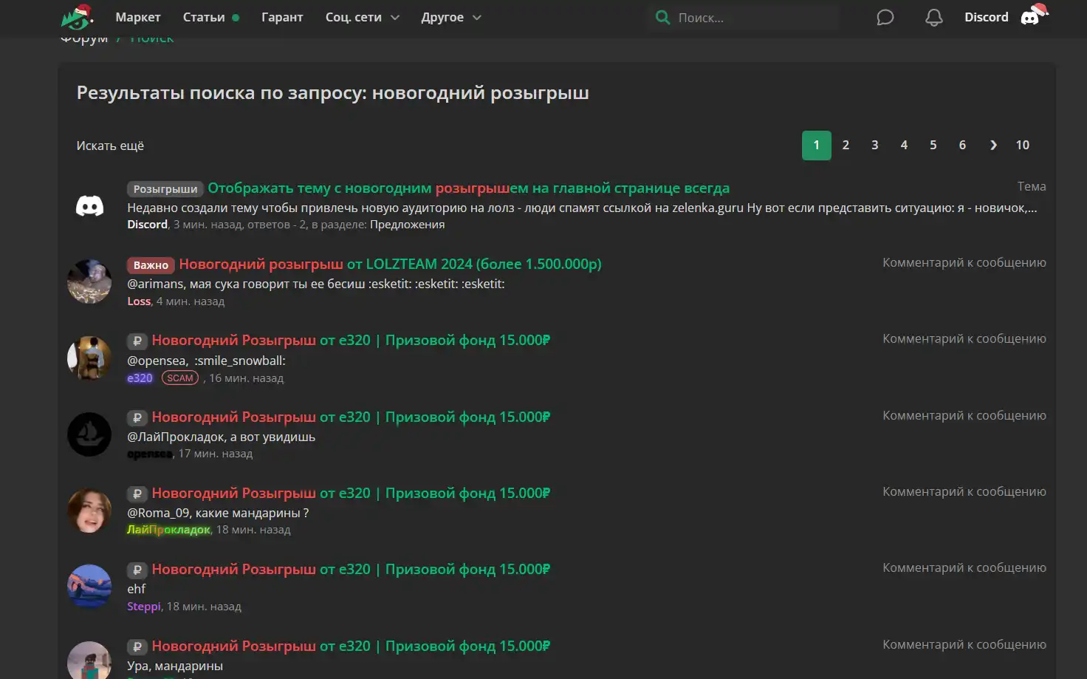Screen dimensions: 1087x679
Task: Click ruble prefix icon in ЛайПрокладок row
Action: click(137, 494)
